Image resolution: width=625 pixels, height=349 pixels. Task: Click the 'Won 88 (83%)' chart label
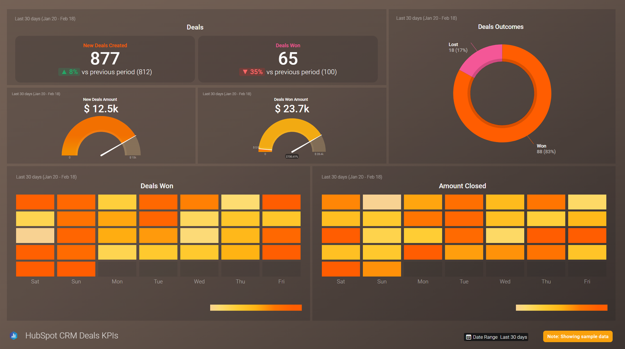[x=546, y=149]
